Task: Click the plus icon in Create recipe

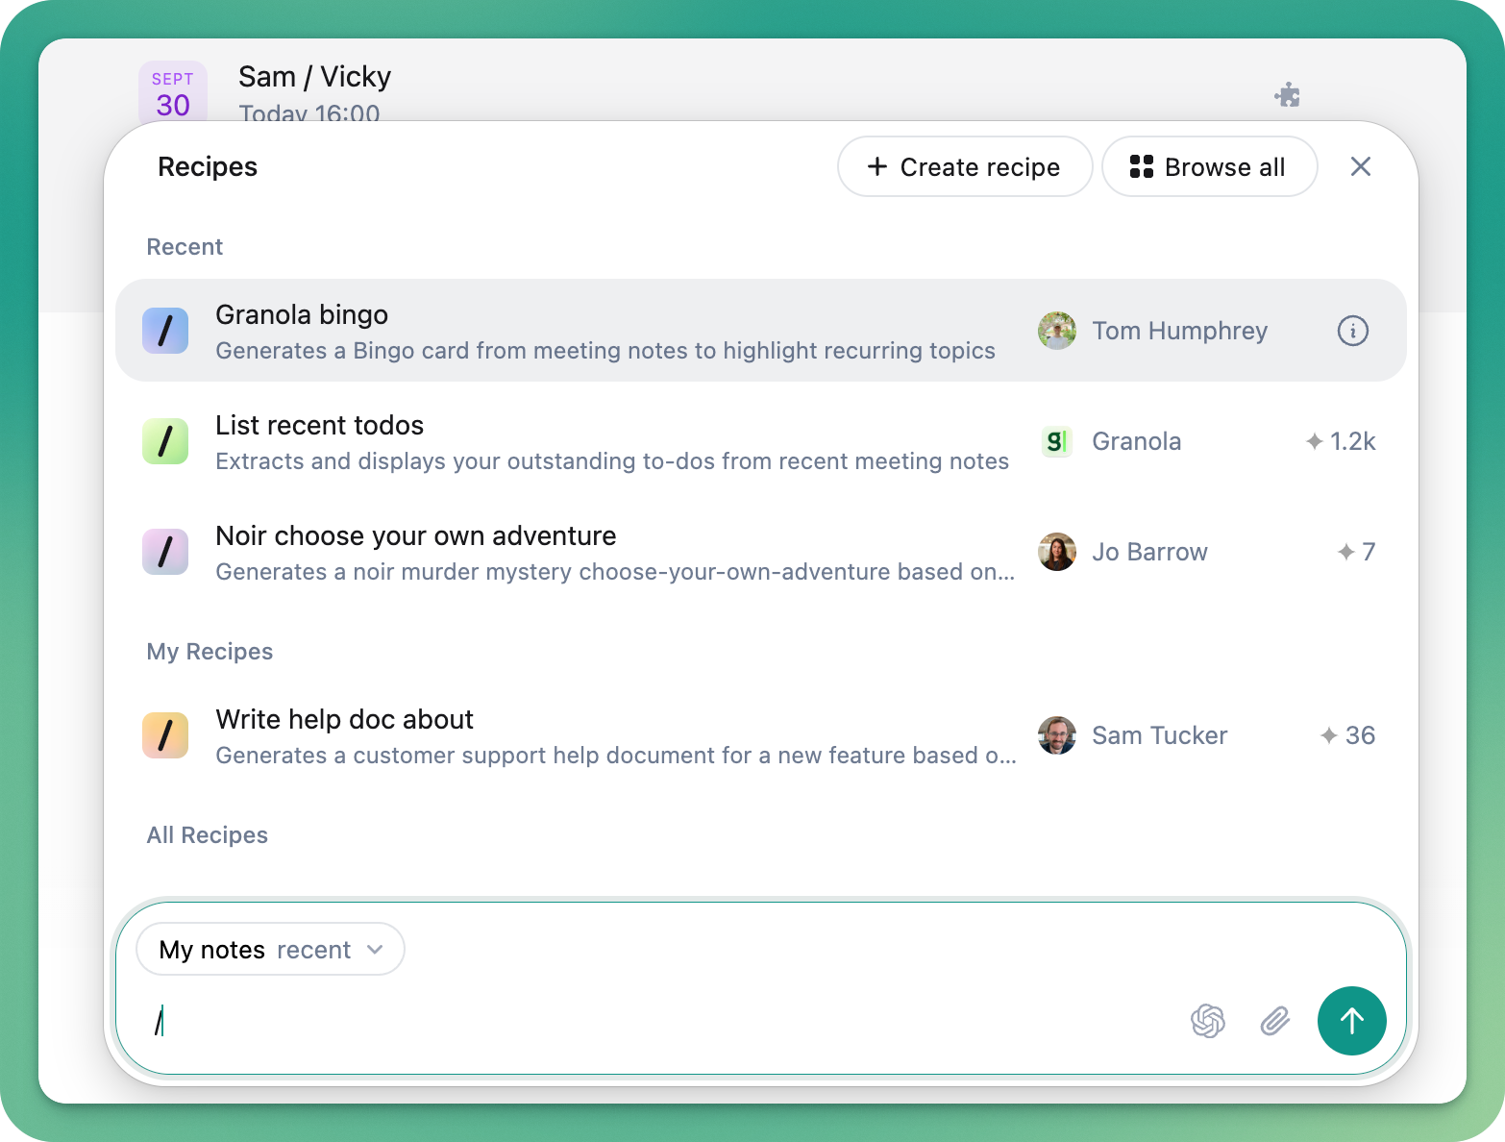Action: coord(876,166)
